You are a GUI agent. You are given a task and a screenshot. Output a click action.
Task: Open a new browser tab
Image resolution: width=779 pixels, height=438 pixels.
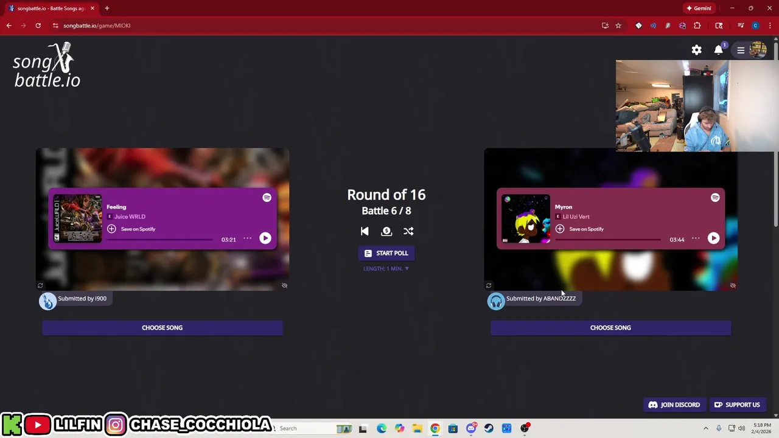107,9
